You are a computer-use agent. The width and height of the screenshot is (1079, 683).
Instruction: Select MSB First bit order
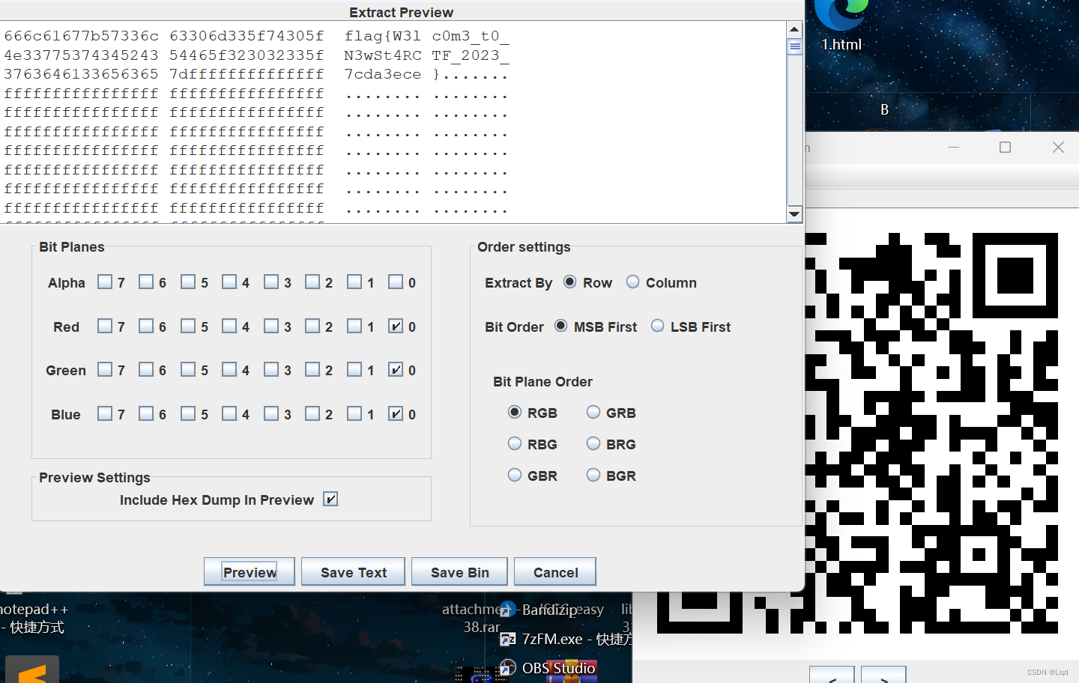(561, 327)
